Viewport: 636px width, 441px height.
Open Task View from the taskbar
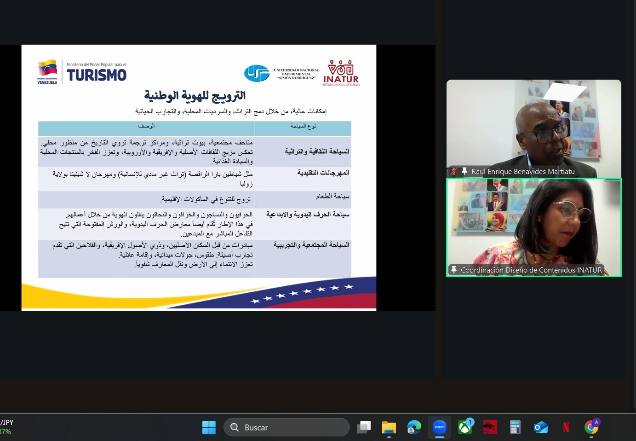point(364,428)
